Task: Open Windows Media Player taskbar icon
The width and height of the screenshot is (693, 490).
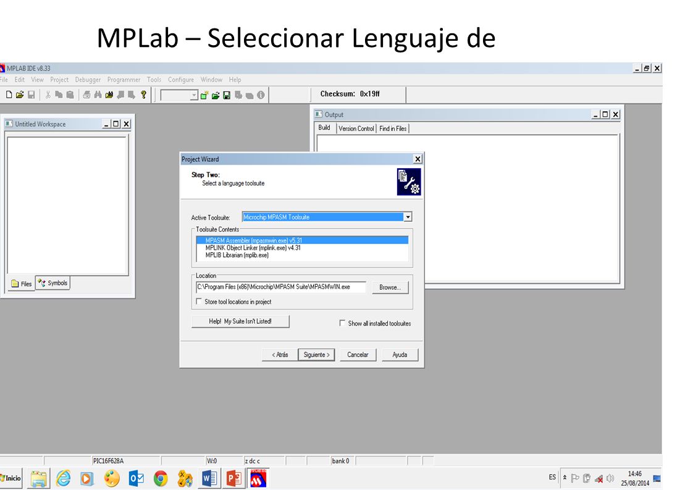Action: tap(87, 478)
